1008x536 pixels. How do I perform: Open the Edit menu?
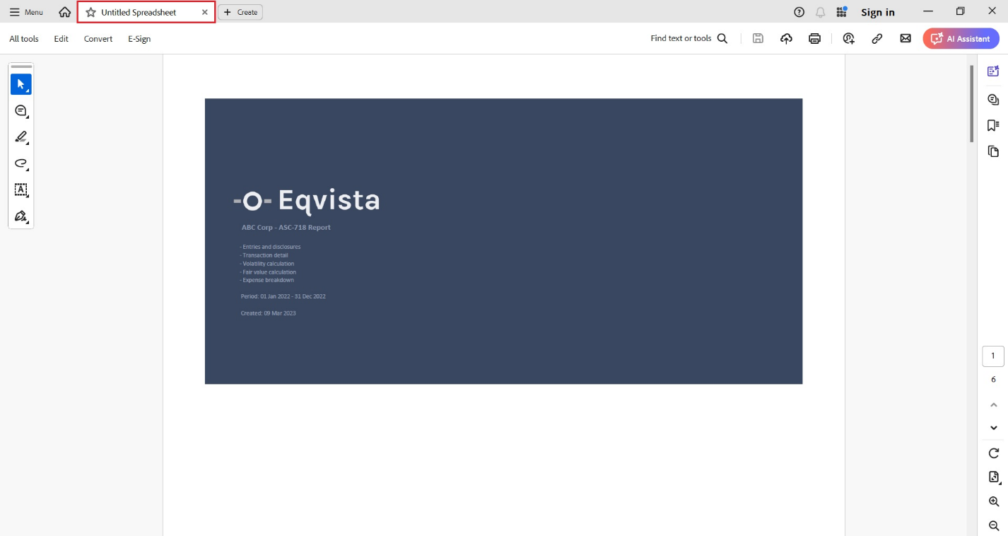(x=61, y=39)
